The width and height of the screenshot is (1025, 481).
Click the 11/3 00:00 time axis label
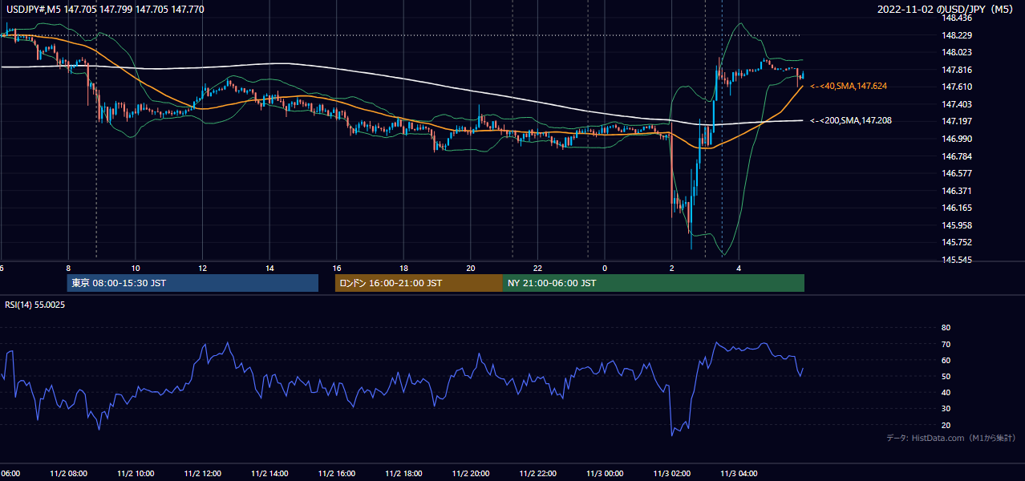[x=605, y=474]
